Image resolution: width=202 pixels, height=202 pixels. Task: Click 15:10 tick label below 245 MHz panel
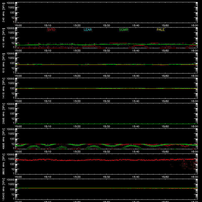pyautogui.click(x=47, y=26)
